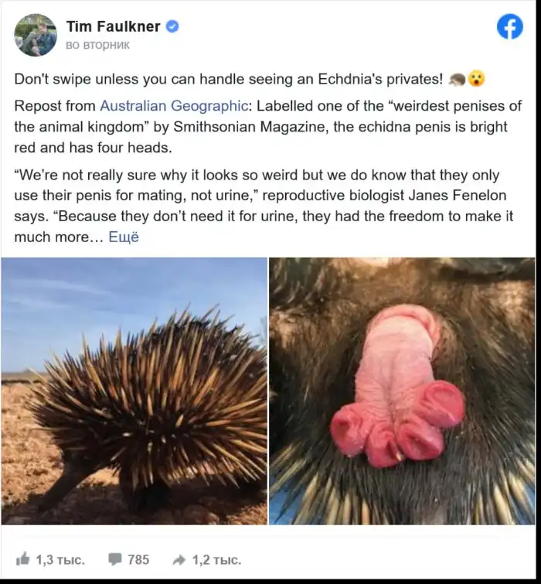
Task: Open the Australian Geographic link
Action: pos(174,106)
